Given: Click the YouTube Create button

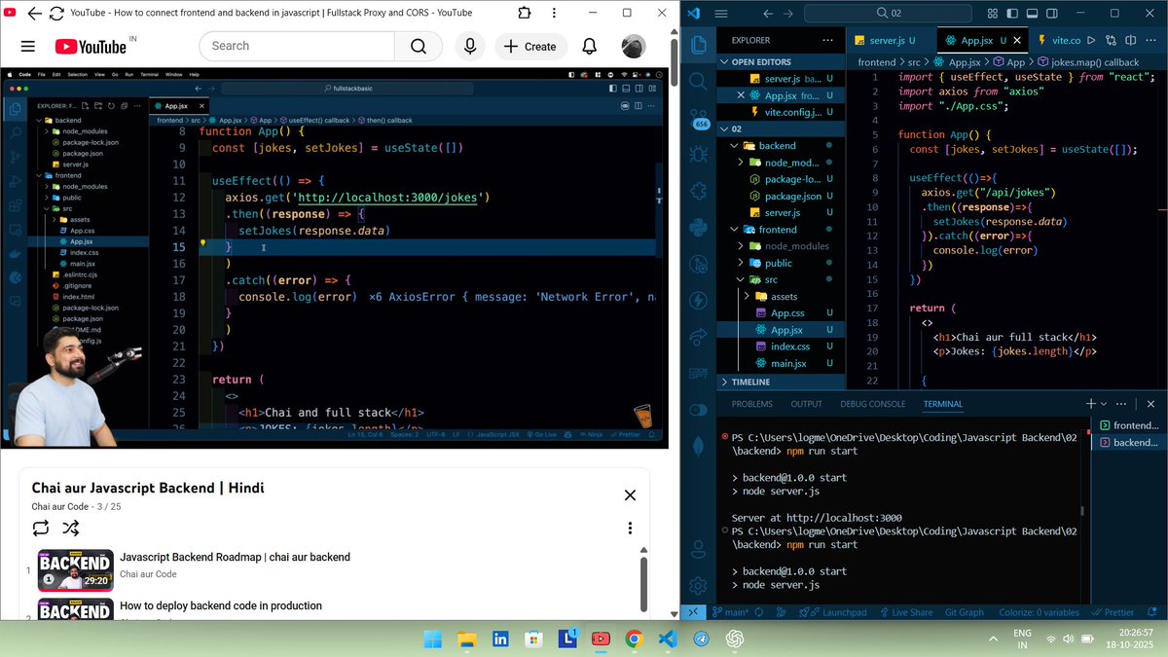Looking at the screenshot, I should tap(531, 46).
